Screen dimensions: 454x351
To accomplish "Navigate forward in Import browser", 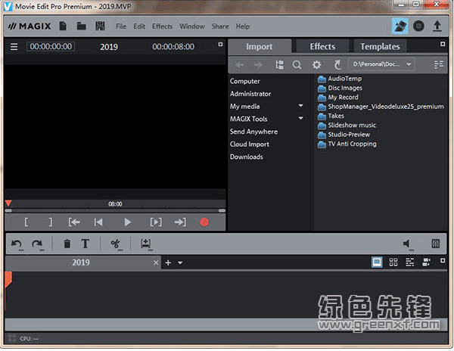I will coord(258,64).
